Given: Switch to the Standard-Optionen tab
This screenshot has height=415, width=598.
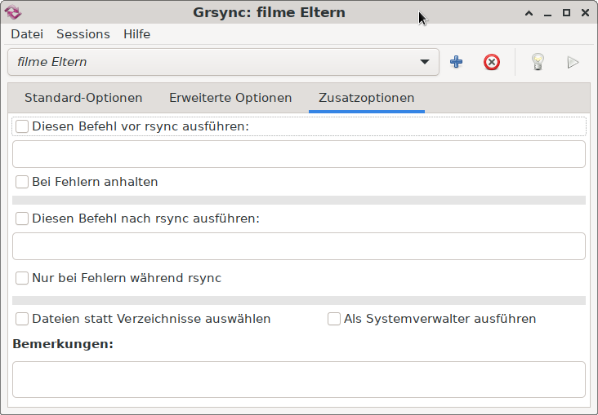Looking at the screenshot, I should [83, 98].
